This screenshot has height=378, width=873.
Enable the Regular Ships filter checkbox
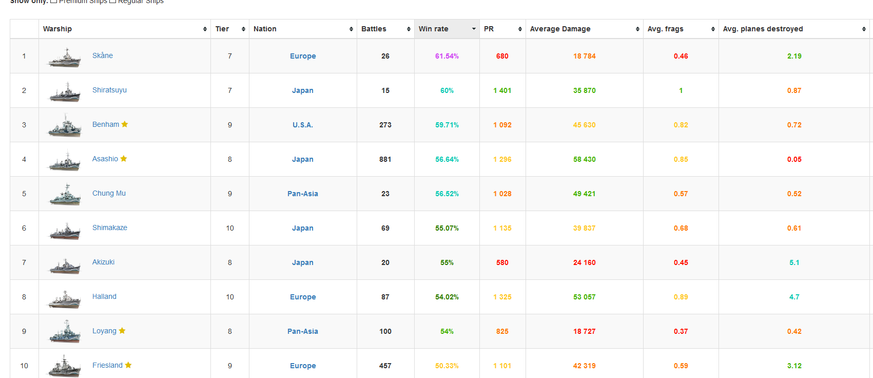click(x=112, y=2)
